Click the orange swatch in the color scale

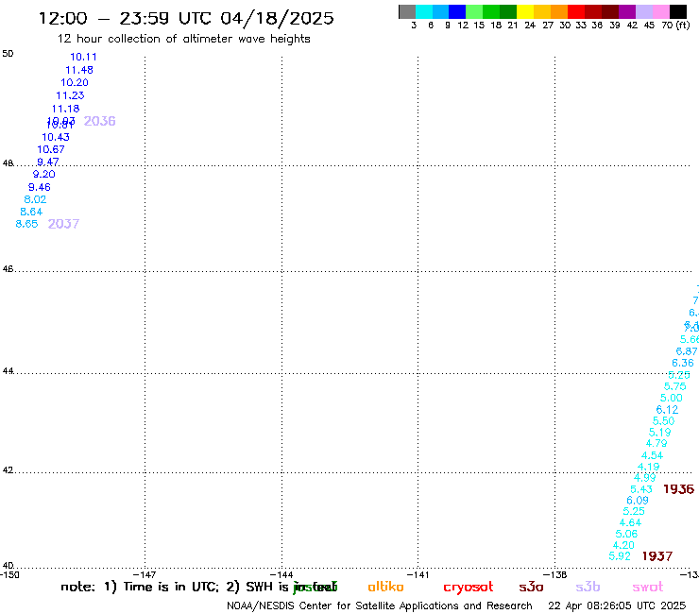[559, 11]
